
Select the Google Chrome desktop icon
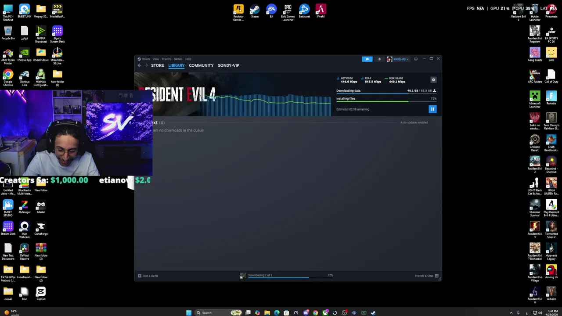[x=8, y=78]
